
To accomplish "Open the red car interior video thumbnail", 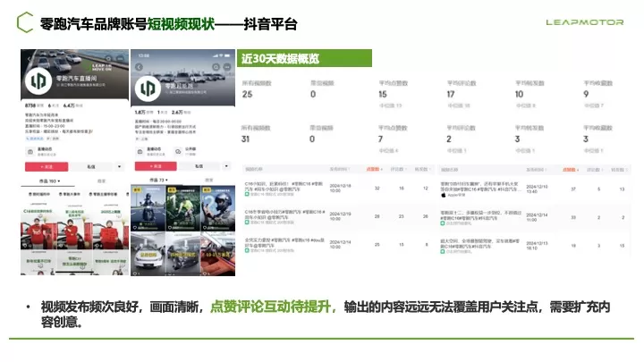I will [218, 254].
